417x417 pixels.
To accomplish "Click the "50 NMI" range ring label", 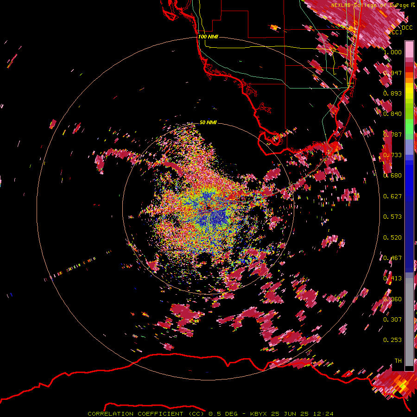I will click(208, 123).
